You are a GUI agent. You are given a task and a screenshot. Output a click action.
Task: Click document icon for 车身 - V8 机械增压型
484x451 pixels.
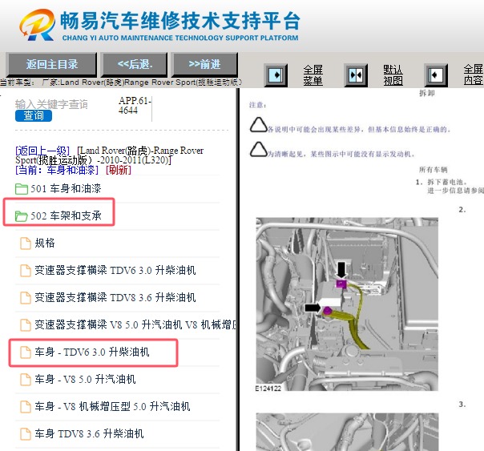pyautogui.click(x=26, y=407)
